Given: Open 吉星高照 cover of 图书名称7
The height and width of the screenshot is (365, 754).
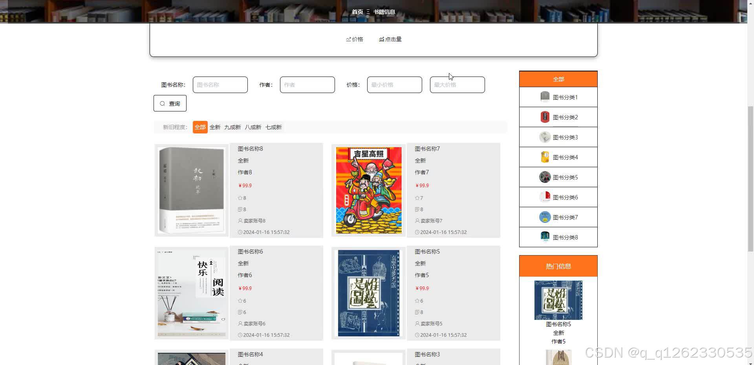Looking at the screenshot, I should click(x=369, y=190).
